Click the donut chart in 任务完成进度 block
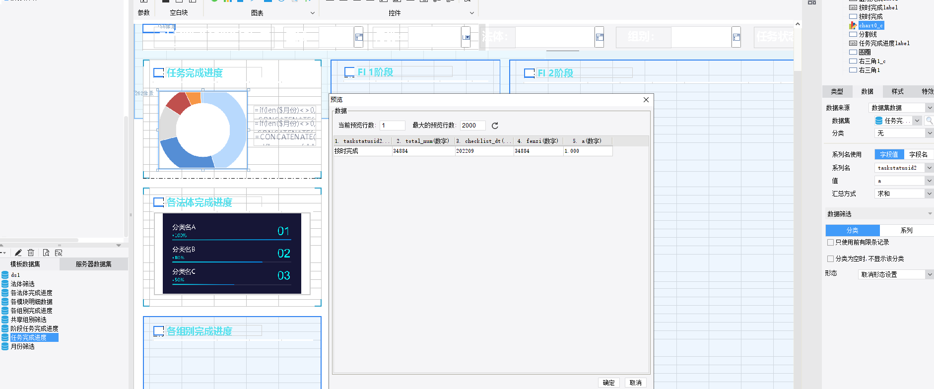 click(x=203, y=130)
